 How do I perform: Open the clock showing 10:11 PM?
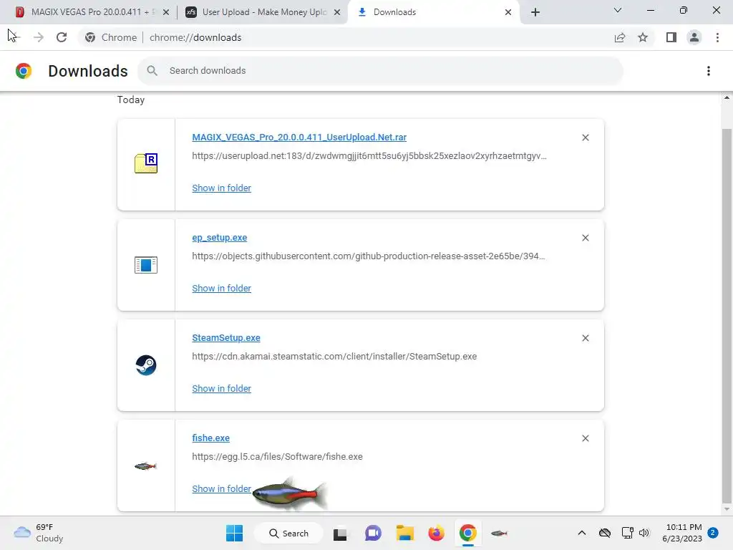click(682, 533)
